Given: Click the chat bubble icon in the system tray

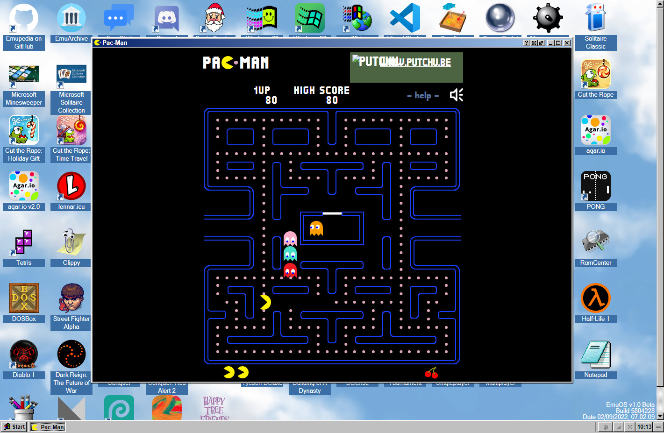Looking at the screenshot, I should coord(606,427).
